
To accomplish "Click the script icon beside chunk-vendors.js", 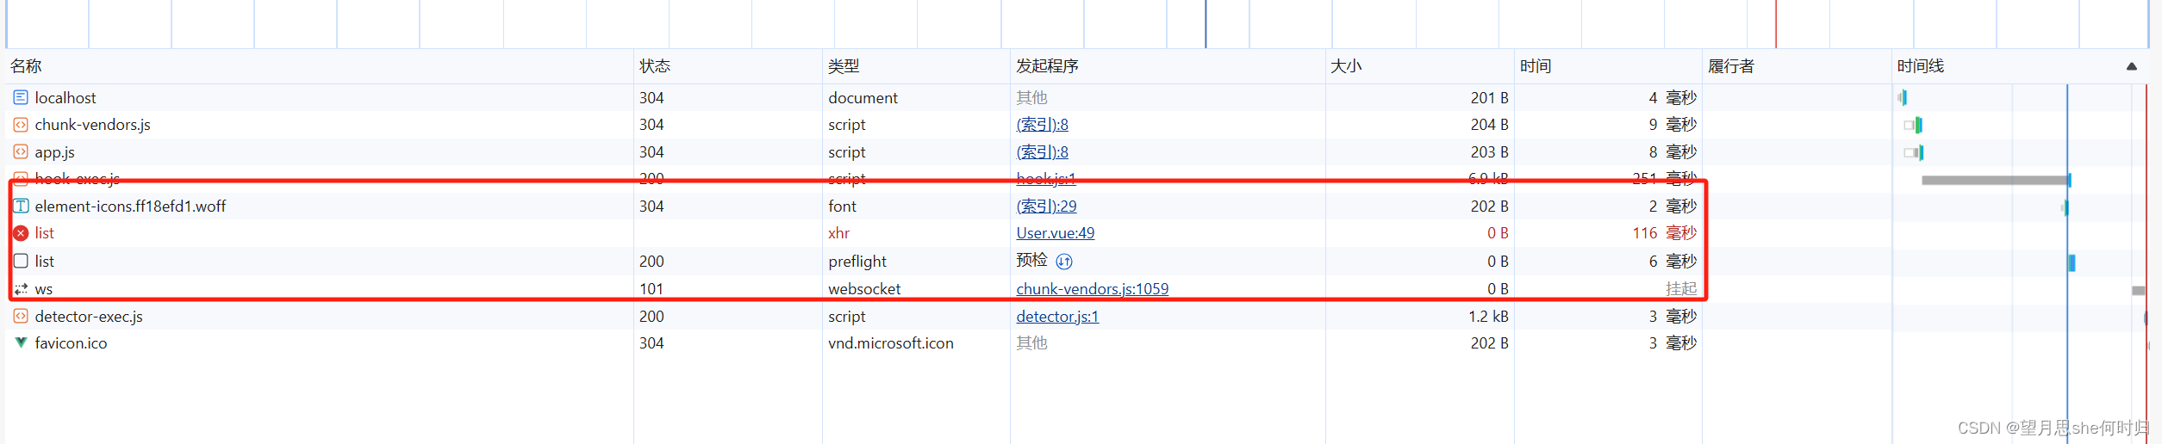I will (x=21, y=125).
